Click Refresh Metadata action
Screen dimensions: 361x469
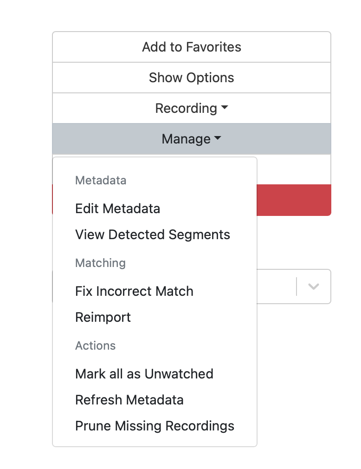coord(129,400)
